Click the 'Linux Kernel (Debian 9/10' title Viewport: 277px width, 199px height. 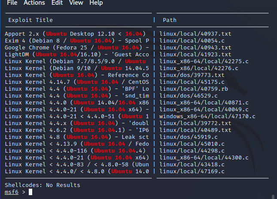click(77, 68)
